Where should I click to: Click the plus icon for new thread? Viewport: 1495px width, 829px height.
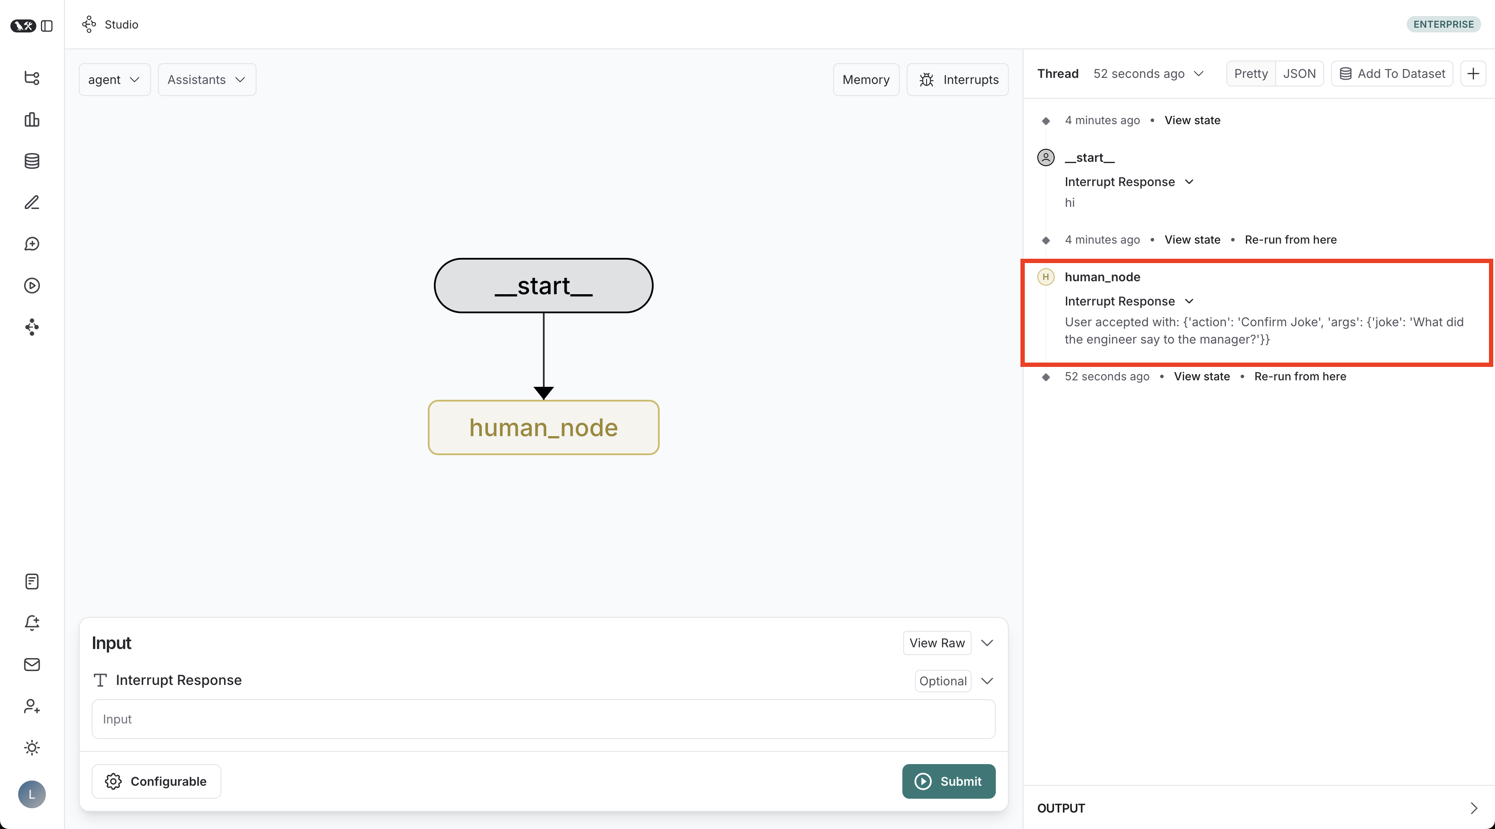point(1473,74)
